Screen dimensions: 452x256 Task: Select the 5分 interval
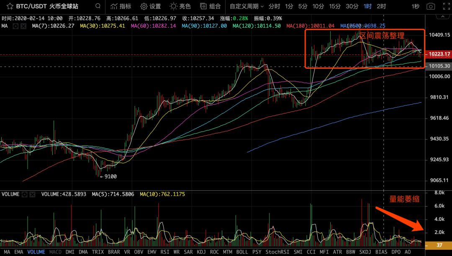coord(303,6)
